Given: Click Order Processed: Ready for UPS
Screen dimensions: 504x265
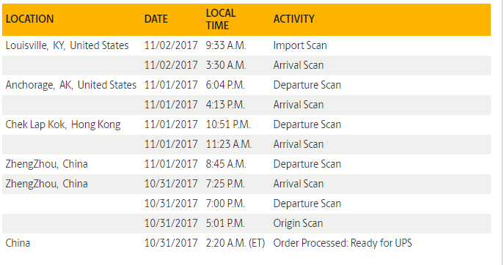Looking at the screenshot, I should tap(343, 243).
